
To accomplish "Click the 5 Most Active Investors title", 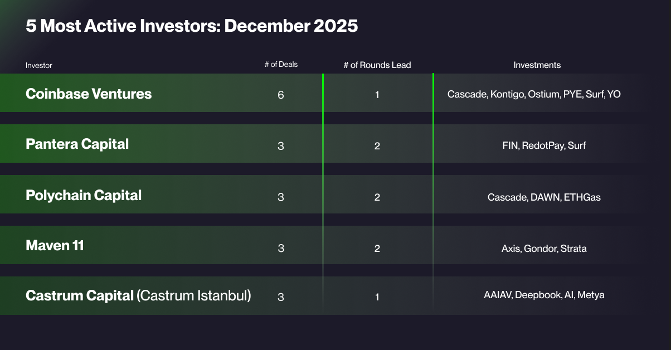I will click(x=192, y=26).
